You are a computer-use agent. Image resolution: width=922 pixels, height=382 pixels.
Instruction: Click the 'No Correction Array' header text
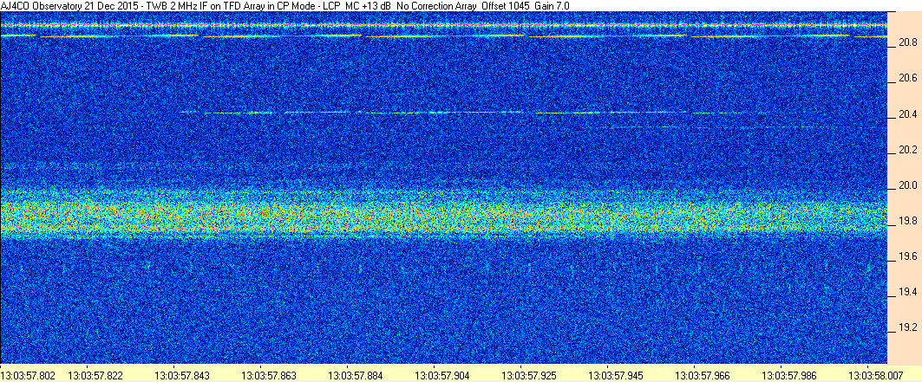[x=438, y=5]
